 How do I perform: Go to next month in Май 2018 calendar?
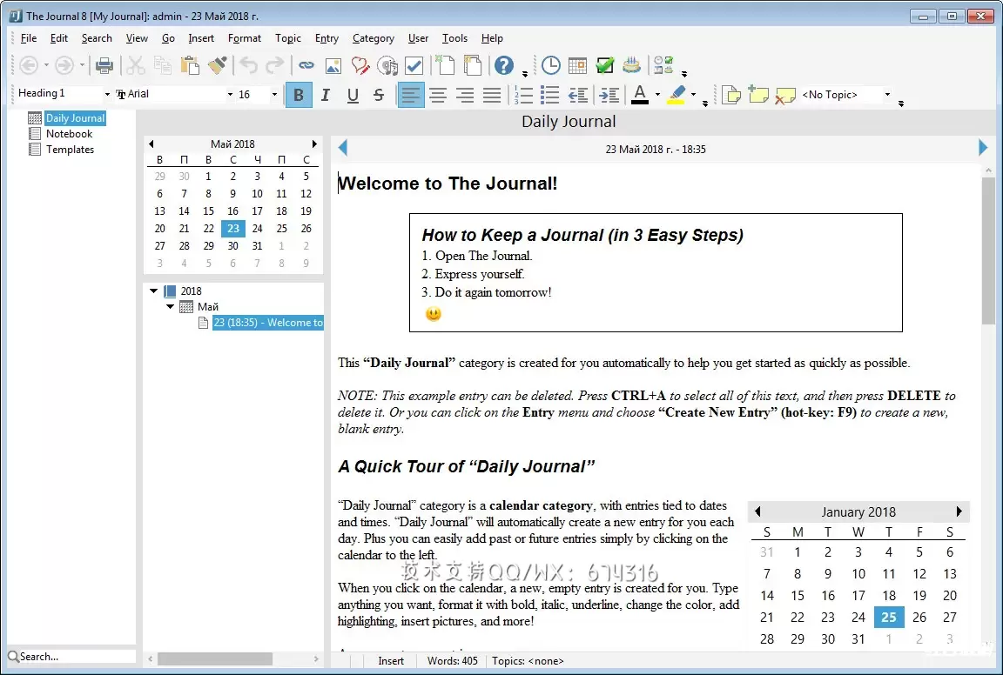(314, 144)
